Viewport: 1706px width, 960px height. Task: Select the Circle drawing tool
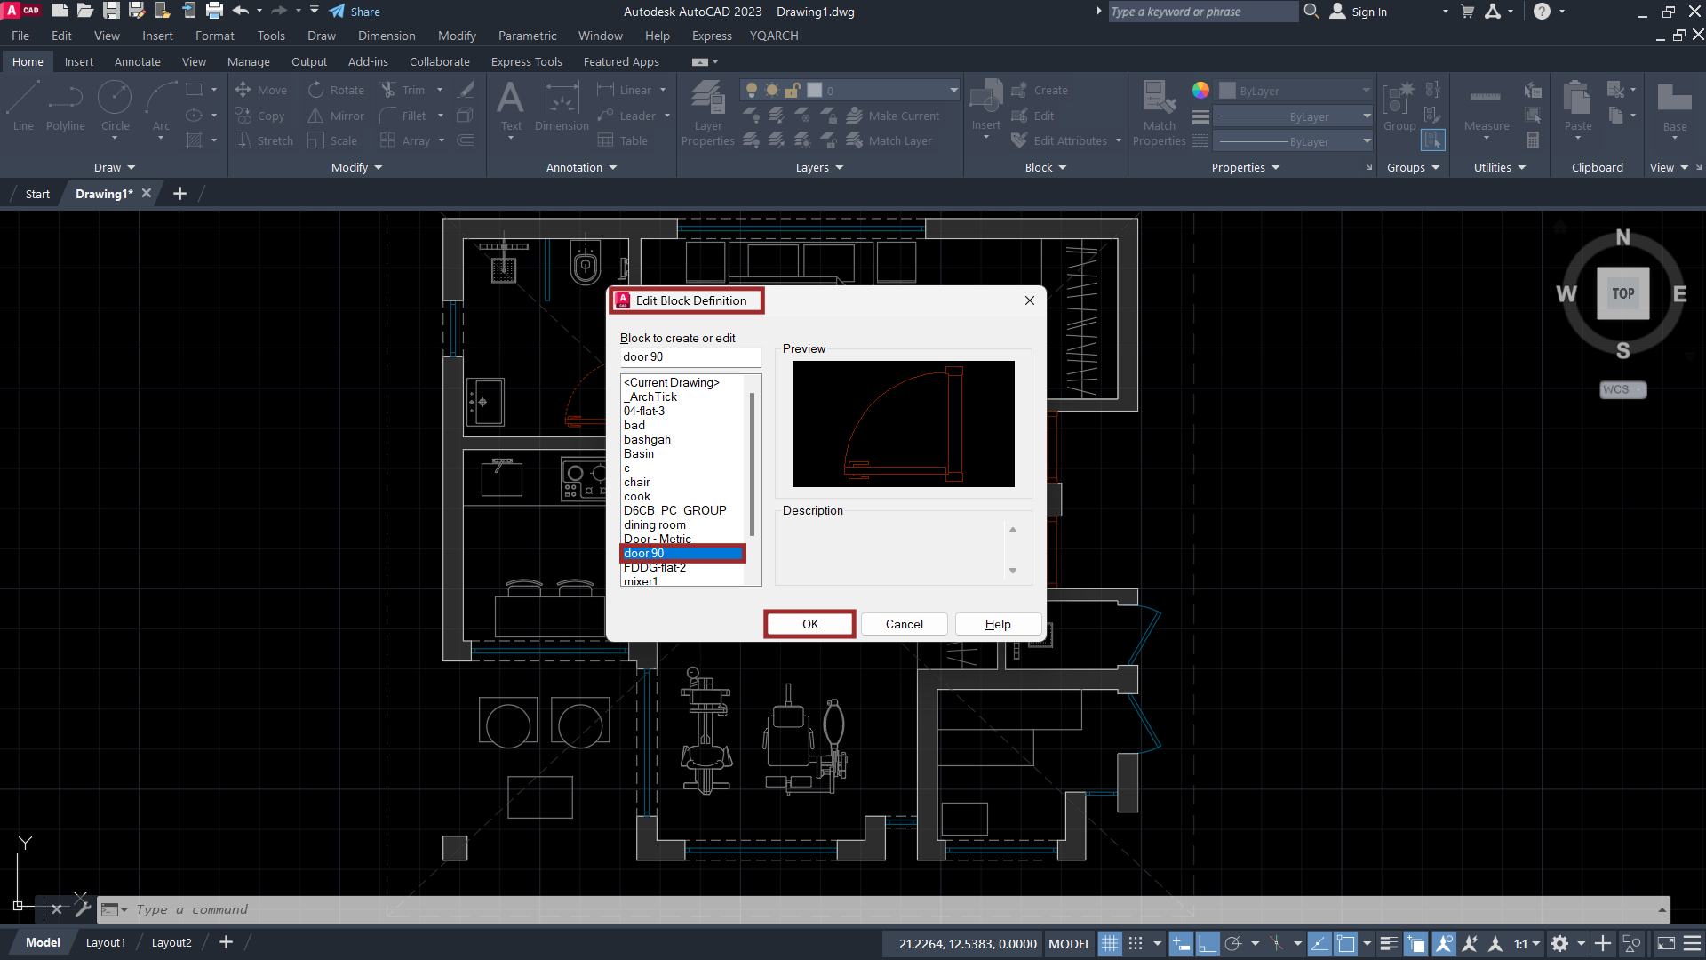pyautogui.click(x=115, y=106)
